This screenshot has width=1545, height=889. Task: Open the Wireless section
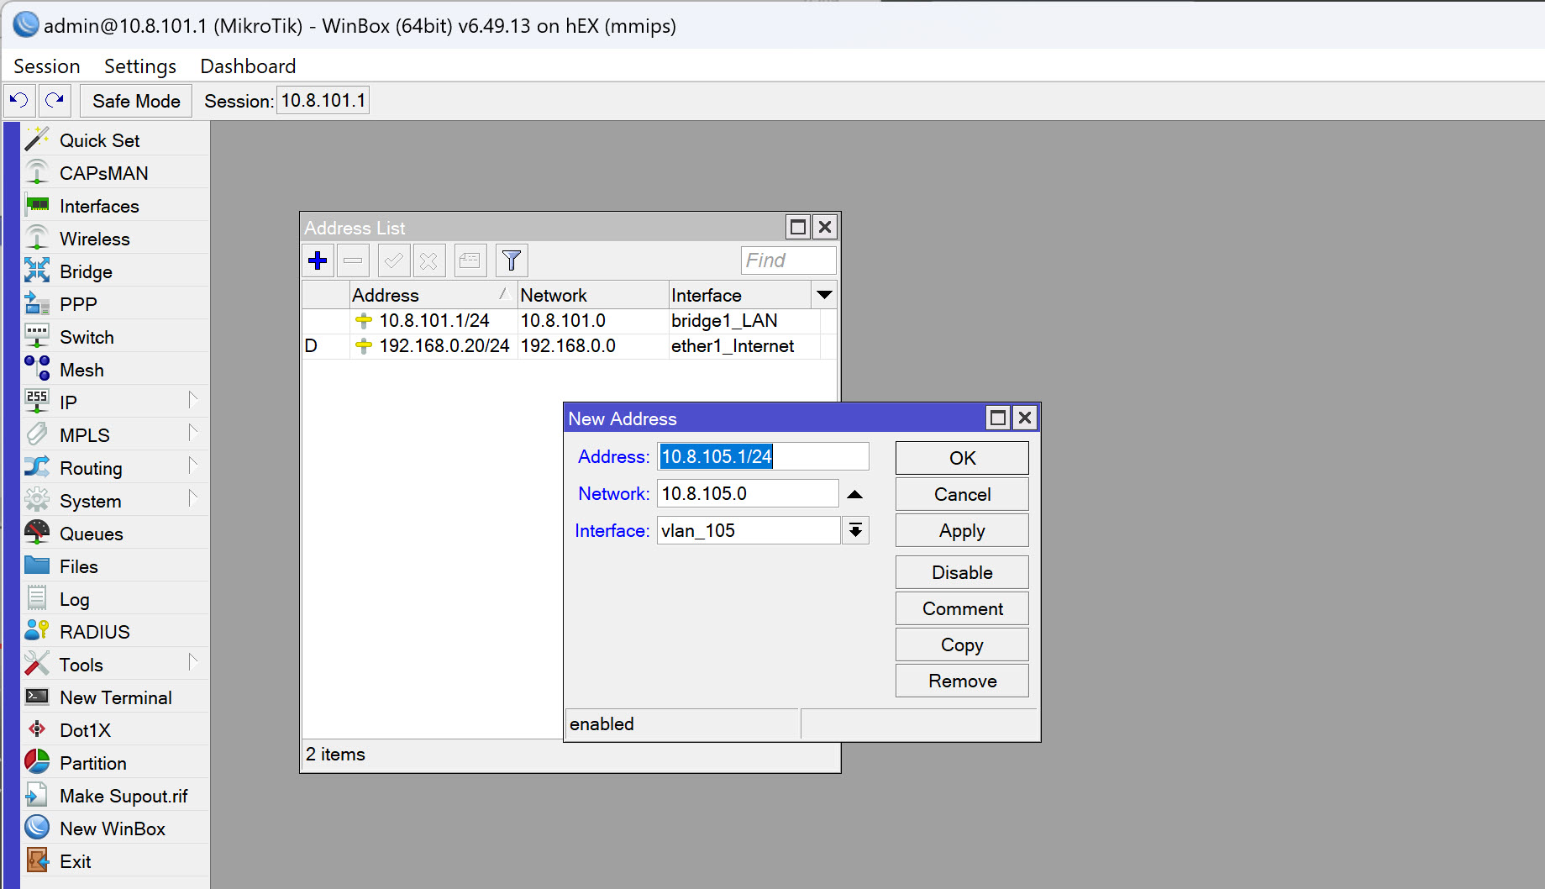[94, 238]
